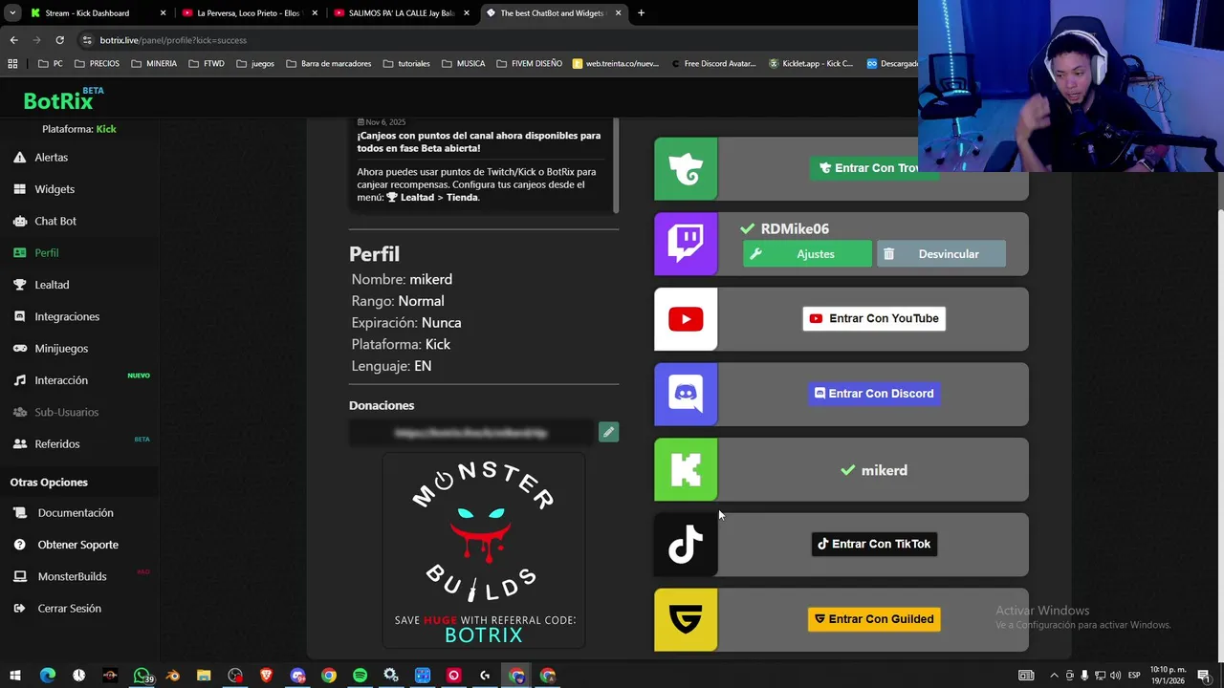Click the TikTok platform icon

[686, 545]
